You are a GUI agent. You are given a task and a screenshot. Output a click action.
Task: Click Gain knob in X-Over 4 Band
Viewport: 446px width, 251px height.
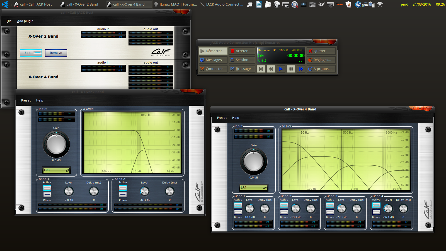254,161
